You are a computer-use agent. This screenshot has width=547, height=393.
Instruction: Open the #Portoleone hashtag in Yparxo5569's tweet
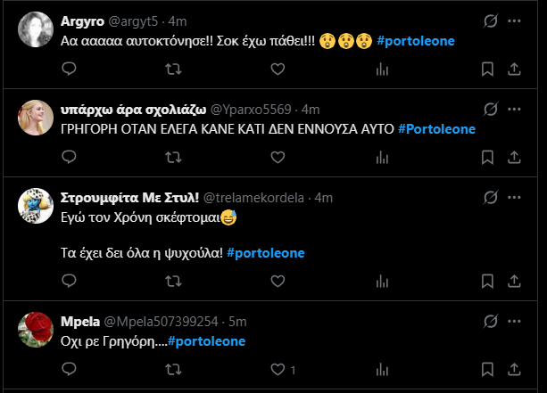click(x=435, y=129)
